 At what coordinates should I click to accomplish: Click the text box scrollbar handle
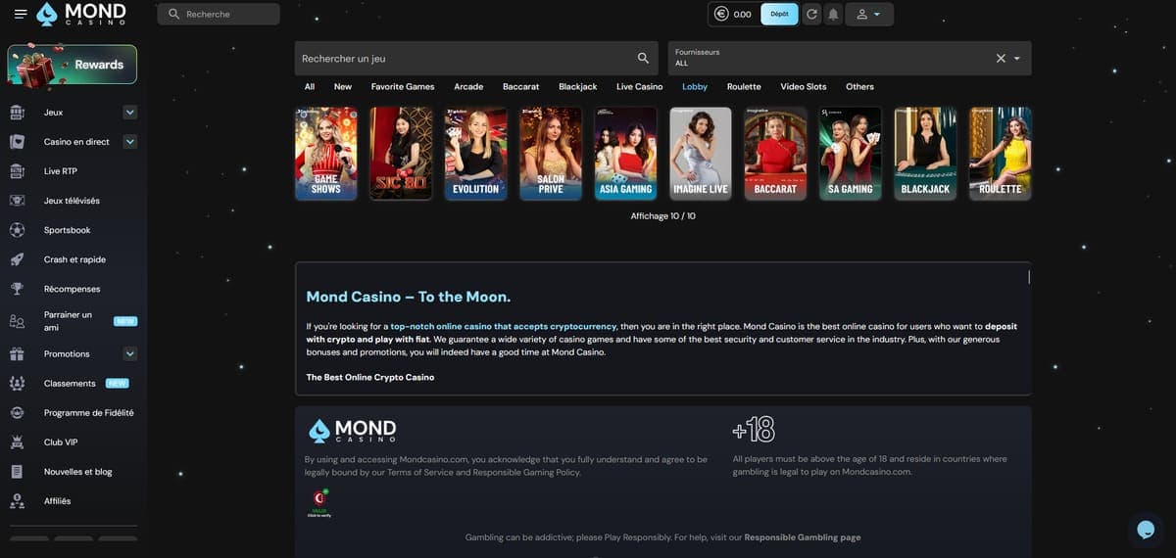point(1028,276)
